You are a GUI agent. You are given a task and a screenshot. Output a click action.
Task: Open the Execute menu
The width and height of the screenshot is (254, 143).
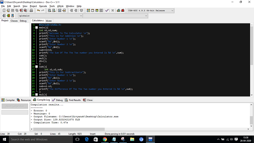pos(43,6)
